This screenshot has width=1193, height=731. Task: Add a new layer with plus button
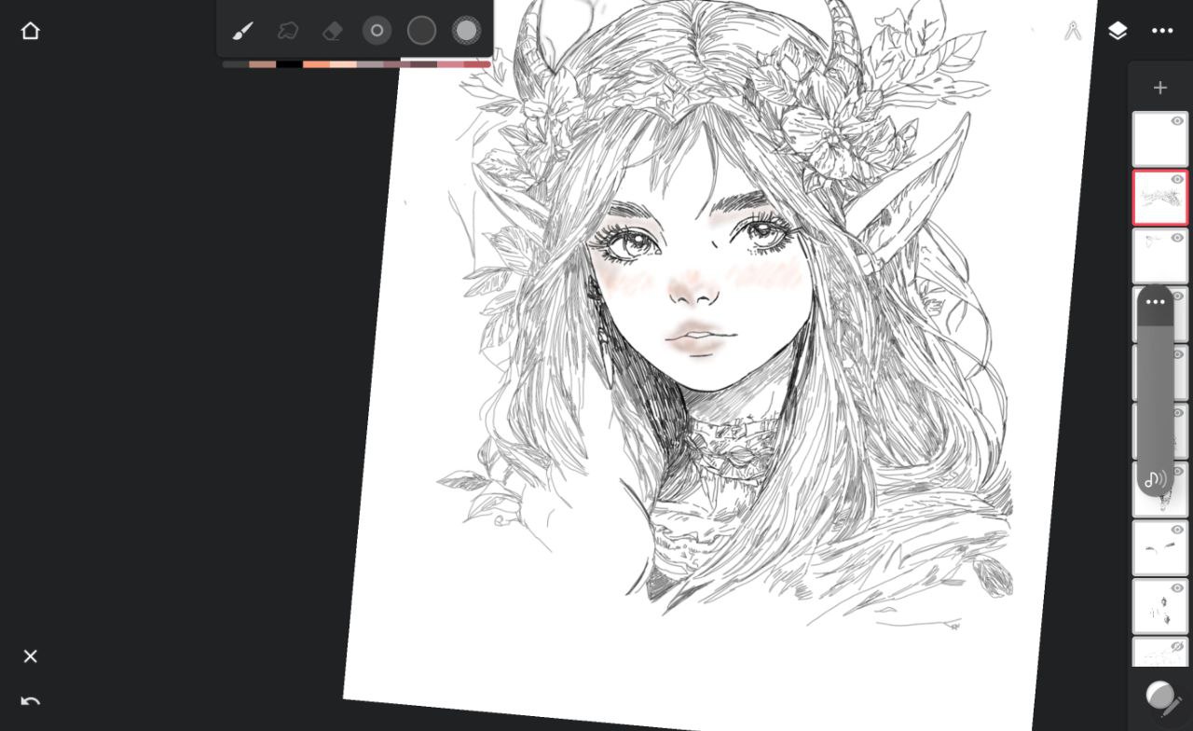click(x=1160, y=88)
